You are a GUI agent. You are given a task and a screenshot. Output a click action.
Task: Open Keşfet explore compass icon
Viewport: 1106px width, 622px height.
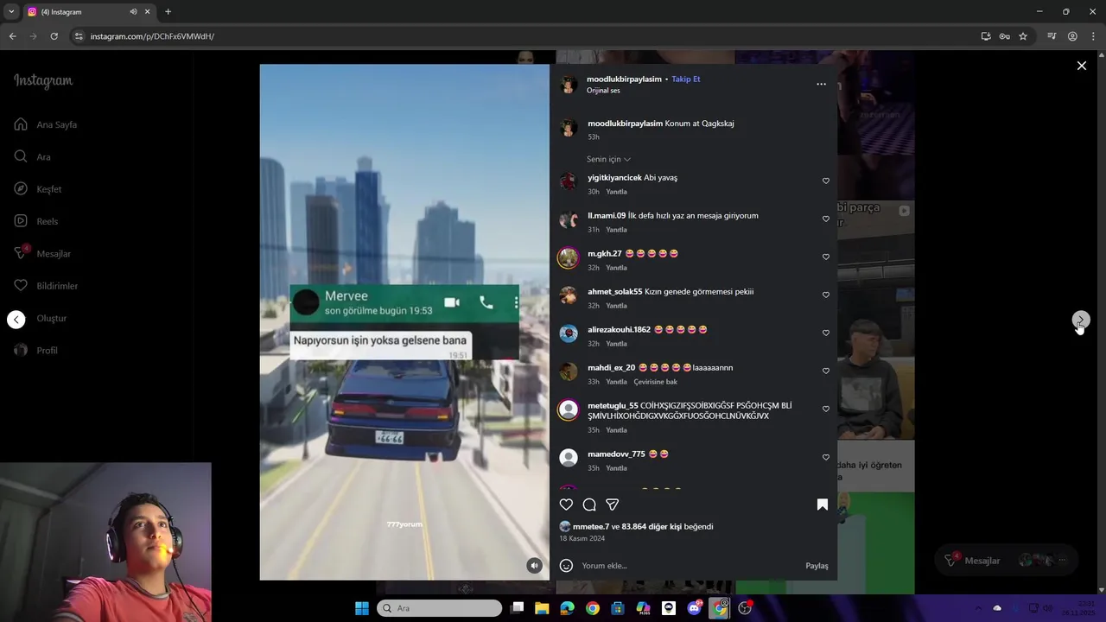pyautogui.click(x=21, y=188)
